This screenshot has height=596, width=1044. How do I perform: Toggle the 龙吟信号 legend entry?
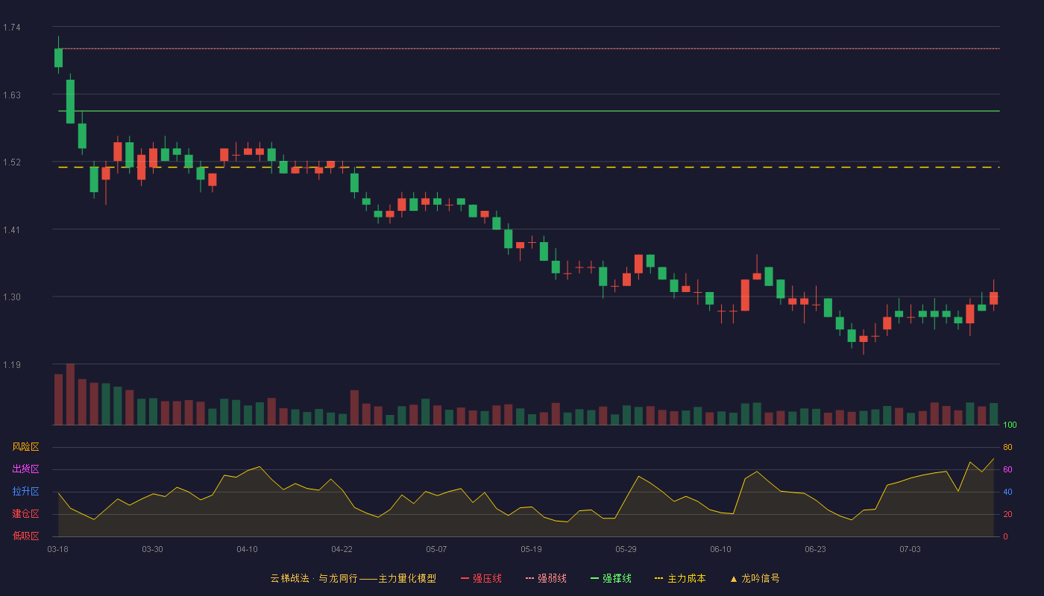point(755,578)
